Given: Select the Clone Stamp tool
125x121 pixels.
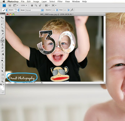Looking at the screenshot, I should (2, 45).
